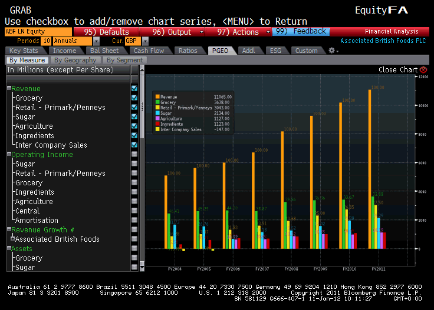
Task: Collapse the Operating Income tree group
Action: (9, 155)
